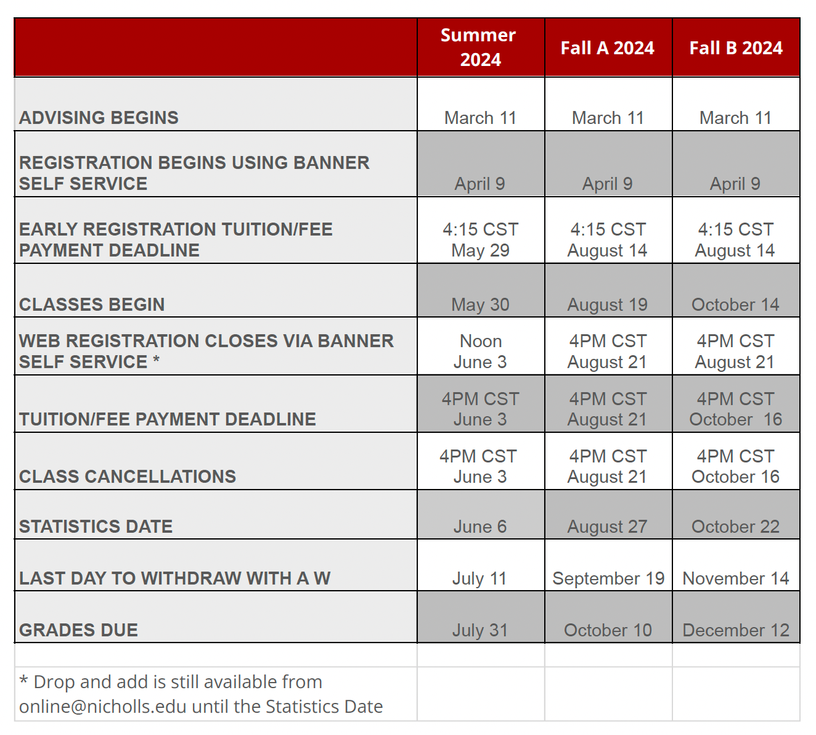
Task: Click the online@nicholls.edu email address
Action: 103,707
